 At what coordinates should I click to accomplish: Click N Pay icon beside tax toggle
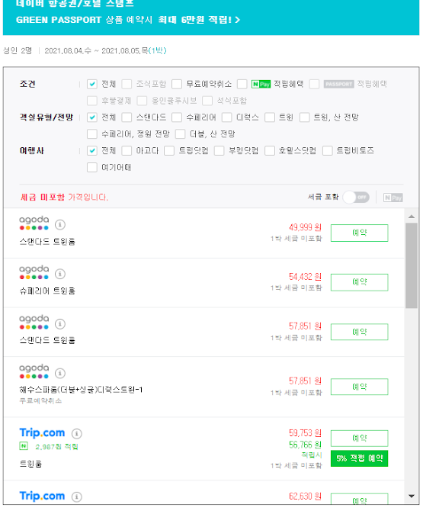pos(393,198)
